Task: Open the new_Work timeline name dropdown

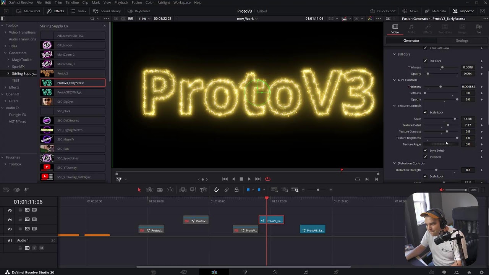Action: click(x=247, y=18)
